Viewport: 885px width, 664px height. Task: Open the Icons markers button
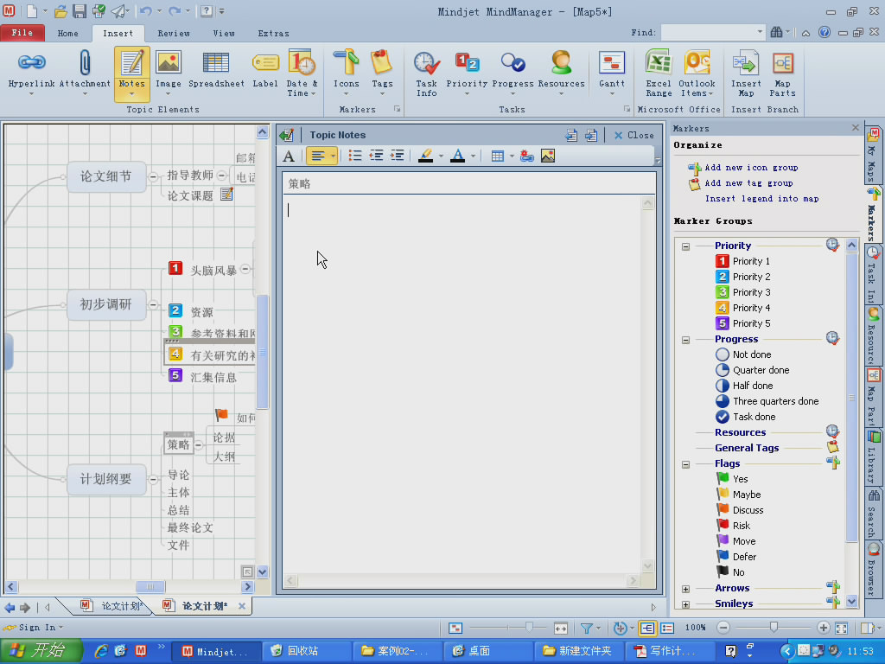pyautogui.click(x=346, y=73)
